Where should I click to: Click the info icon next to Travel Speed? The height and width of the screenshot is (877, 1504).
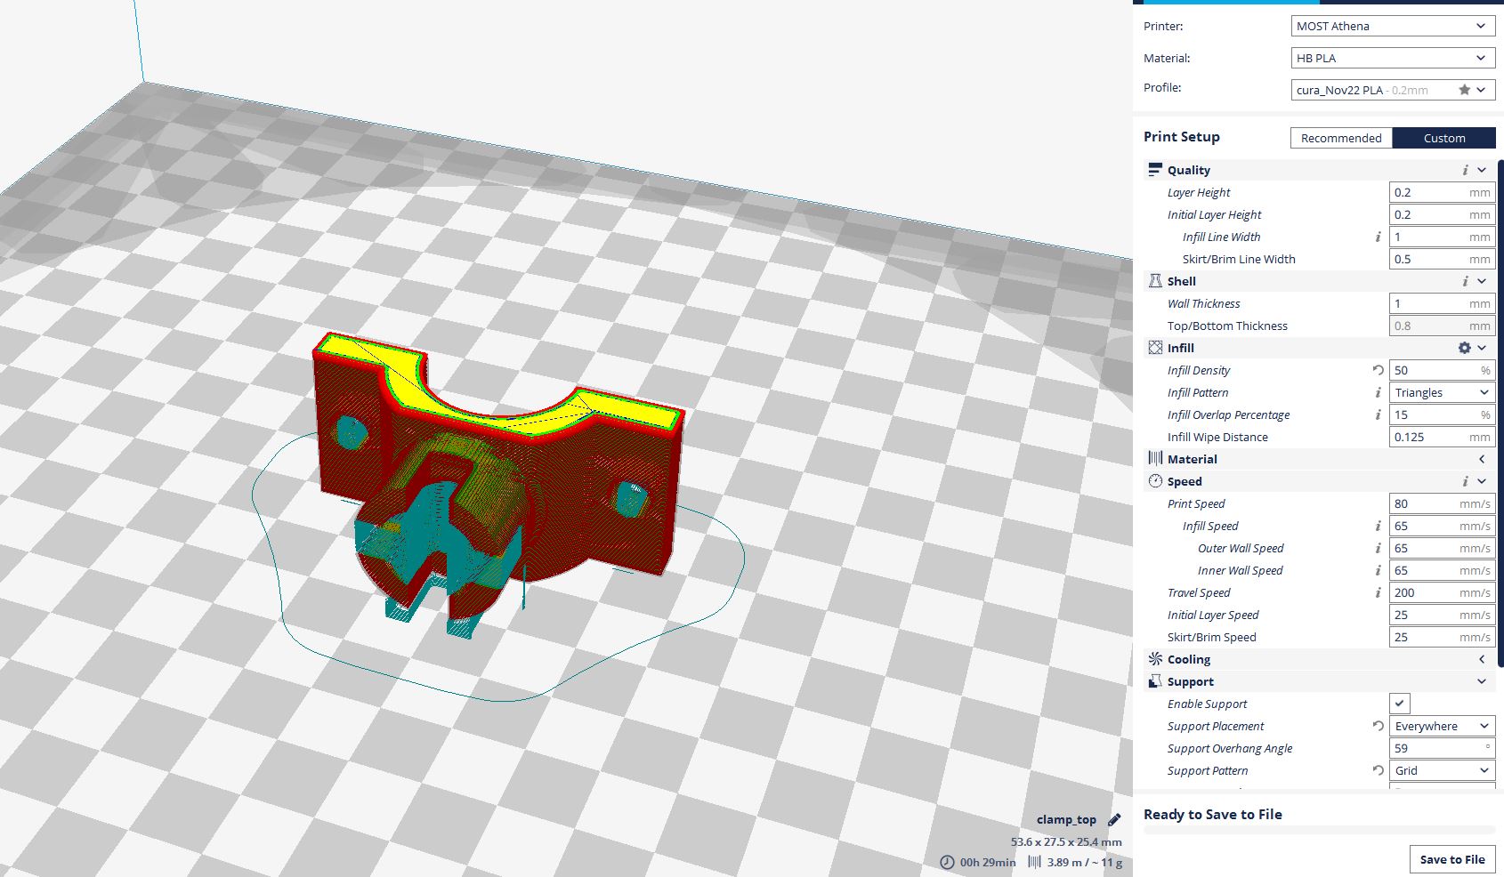[1378, 592]
